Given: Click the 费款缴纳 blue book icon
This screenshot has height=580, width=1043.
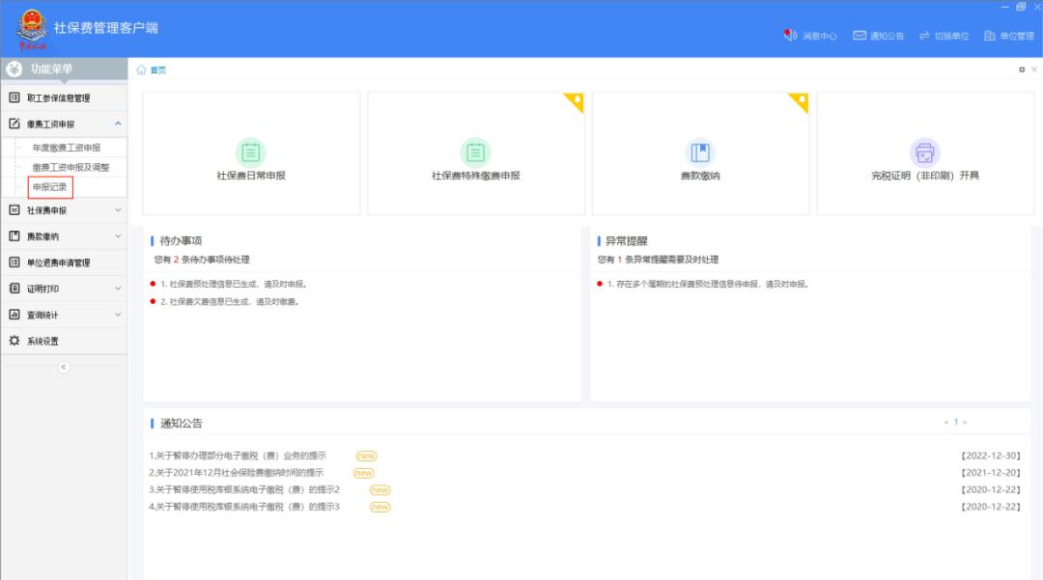Looking at the screenshot, I should tap(700, 152).
